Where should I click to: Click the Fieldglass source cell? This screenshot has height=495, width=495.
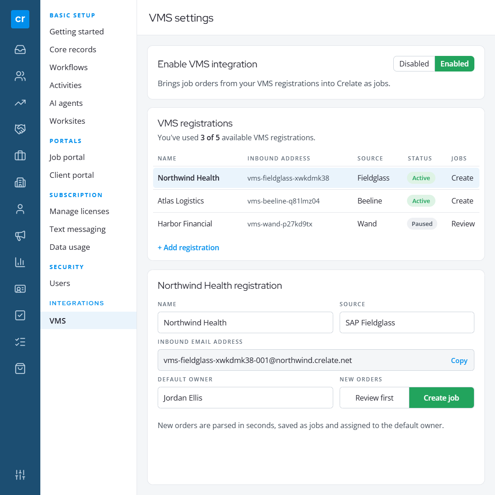(374, 178)
